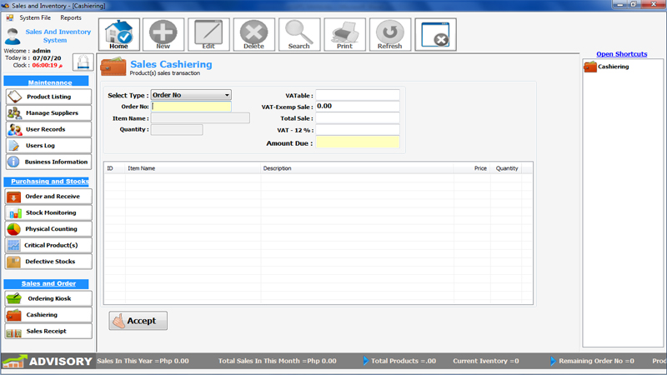Click the Print toolbar icon
This screenshot has width=667, height=375.
pyautogui.click(x=344, y=35)
